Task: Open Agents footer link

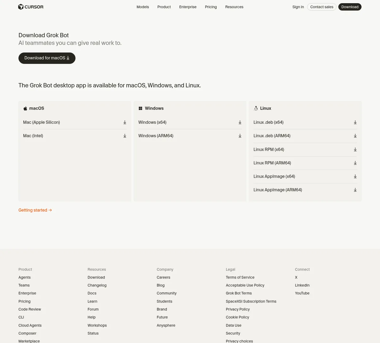Action: pos(24,277)
